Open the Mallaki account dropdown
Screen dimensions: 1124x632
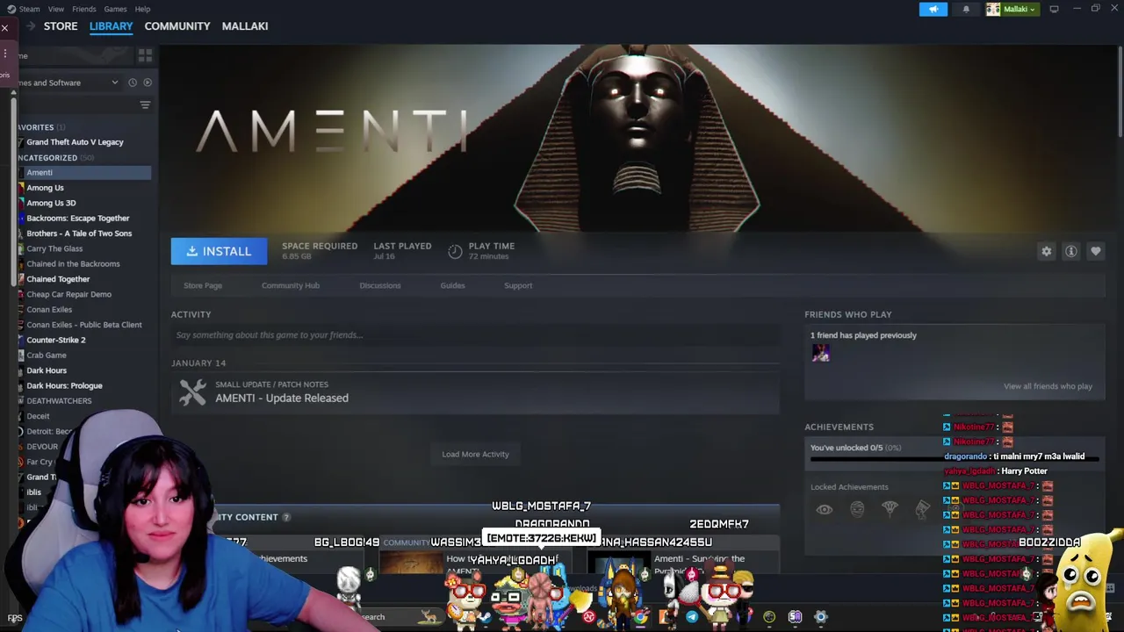(1012, 9)
